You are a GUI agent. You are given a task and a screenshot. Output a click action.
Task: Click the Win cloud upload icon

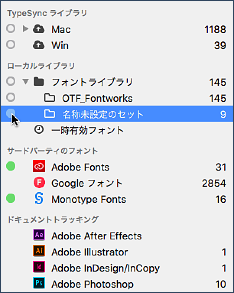click(39, 45)
